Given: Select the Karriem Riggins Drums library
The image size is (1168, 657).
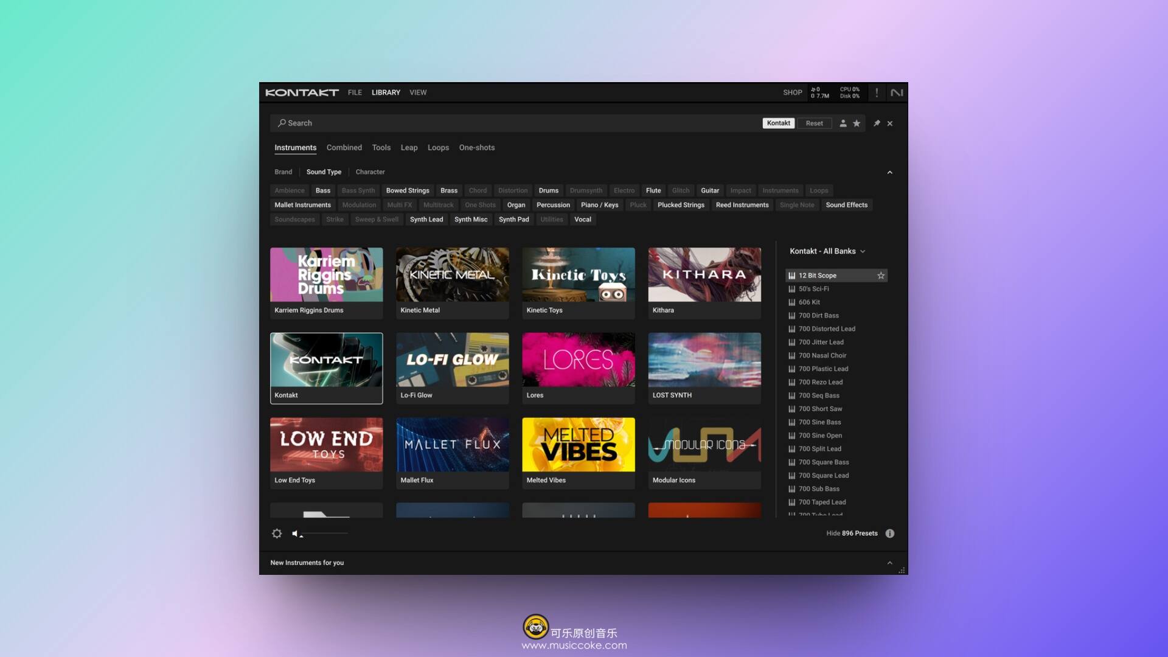Looking at the screenshot, I should click(327, 283).
